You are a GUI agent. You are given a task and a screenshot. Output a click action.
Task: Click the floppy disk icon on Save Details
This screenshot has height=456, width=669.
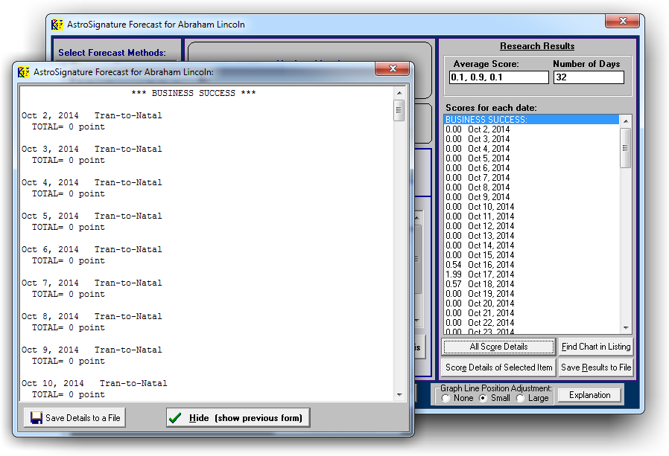(x=37, y=417)
